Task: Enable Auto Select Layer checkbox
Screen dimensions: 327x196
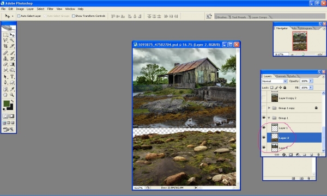Action: pyautogui.click(x=19, y=16)
